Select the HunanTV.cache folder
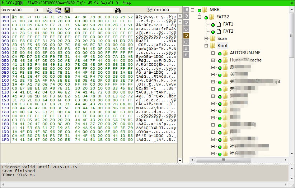This screenshot has height=188, width=295. 246,60
